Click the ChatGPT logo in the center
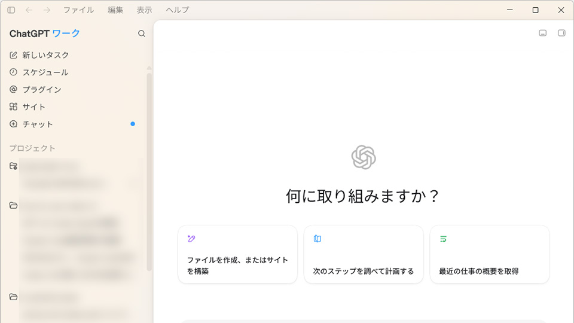574x323 pixels. coord(364,157)
